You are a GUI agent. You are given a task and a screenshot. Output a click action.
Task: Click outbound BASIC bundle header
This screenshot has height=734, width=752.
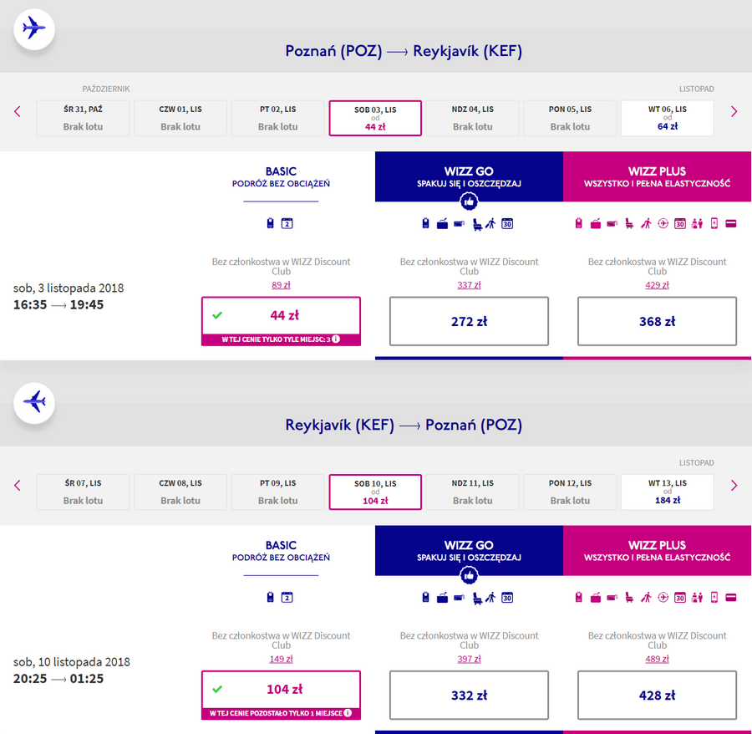coord(281,176)
